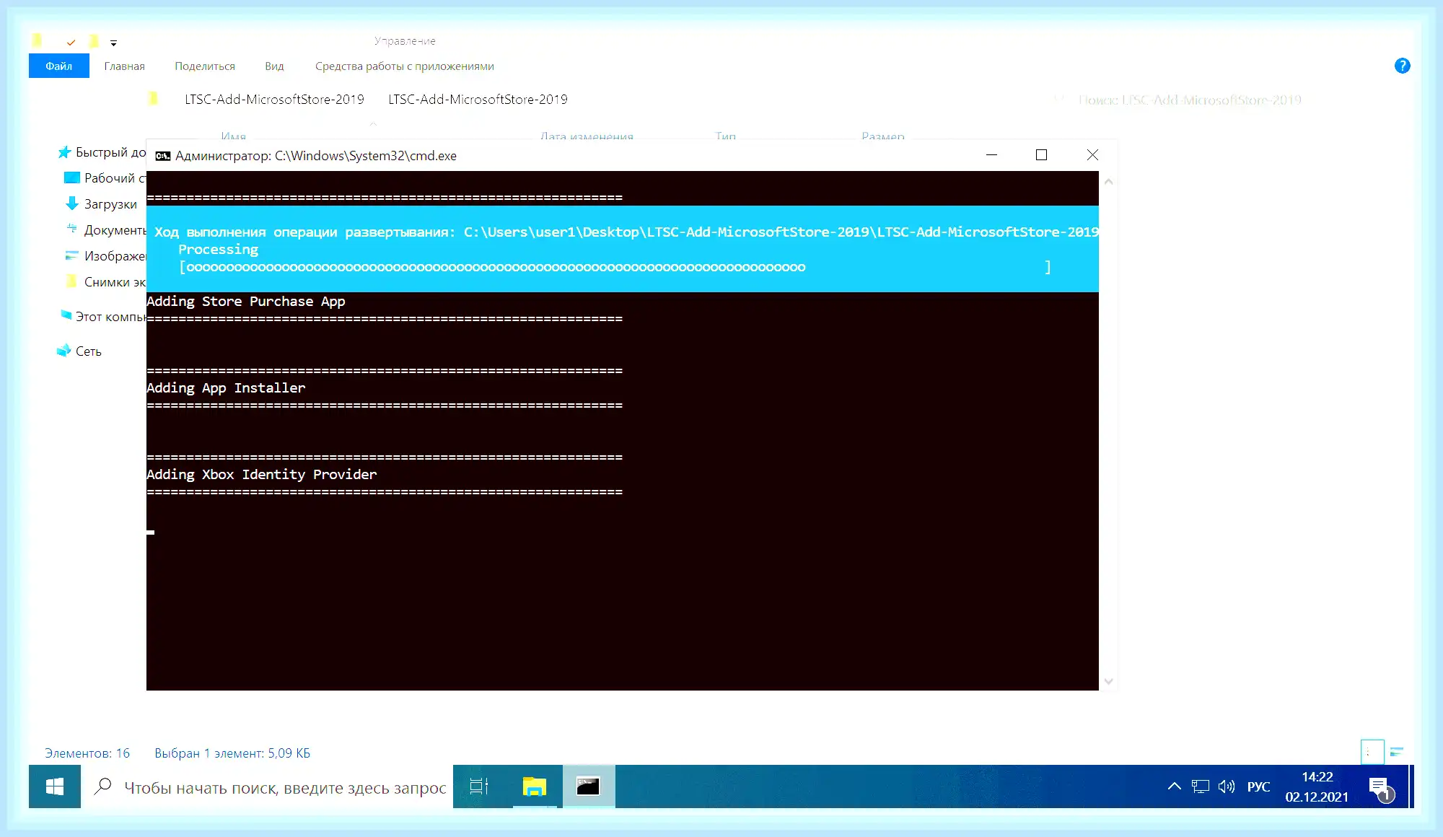Focus the Explorer search box

pos(1189,100)
